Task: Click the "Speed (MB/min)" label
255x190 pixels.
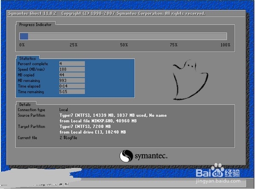Action: 31,69
